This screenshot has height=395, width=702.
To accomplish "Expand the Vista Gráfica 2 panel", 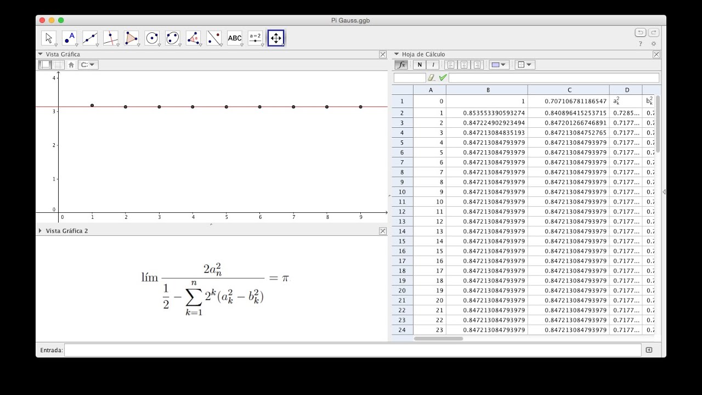I will [x=40, y=231].
